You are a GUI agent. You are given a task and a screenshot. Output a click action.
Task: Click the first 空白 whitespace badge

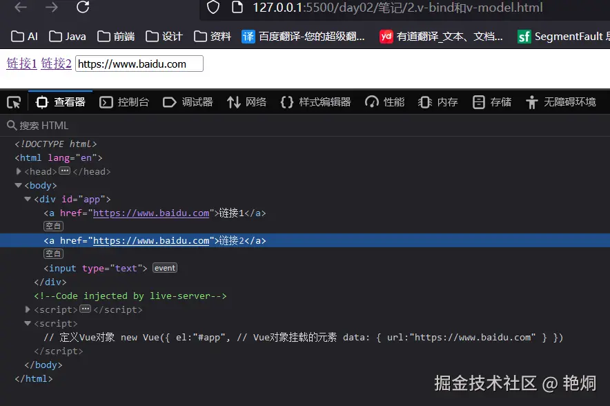pos(53,226)
